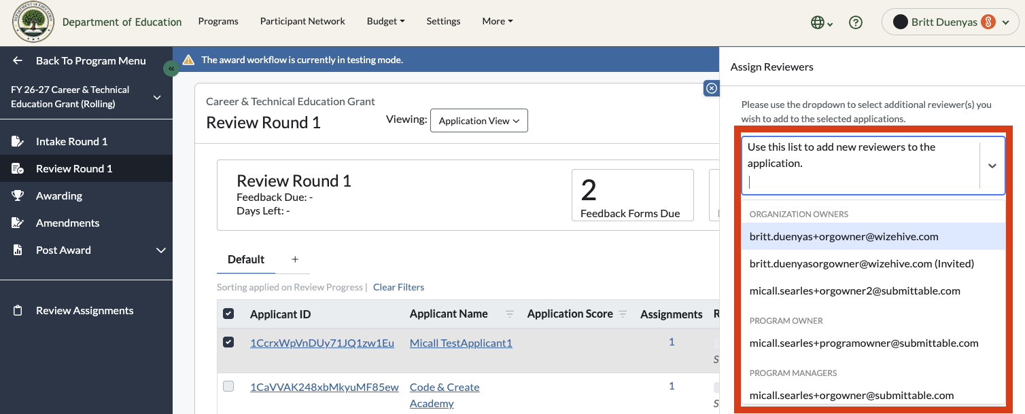1025x414 pixels.
Task: Select micall.searles+programowner@submittable.com reviewer
Action: pos(873,343)
